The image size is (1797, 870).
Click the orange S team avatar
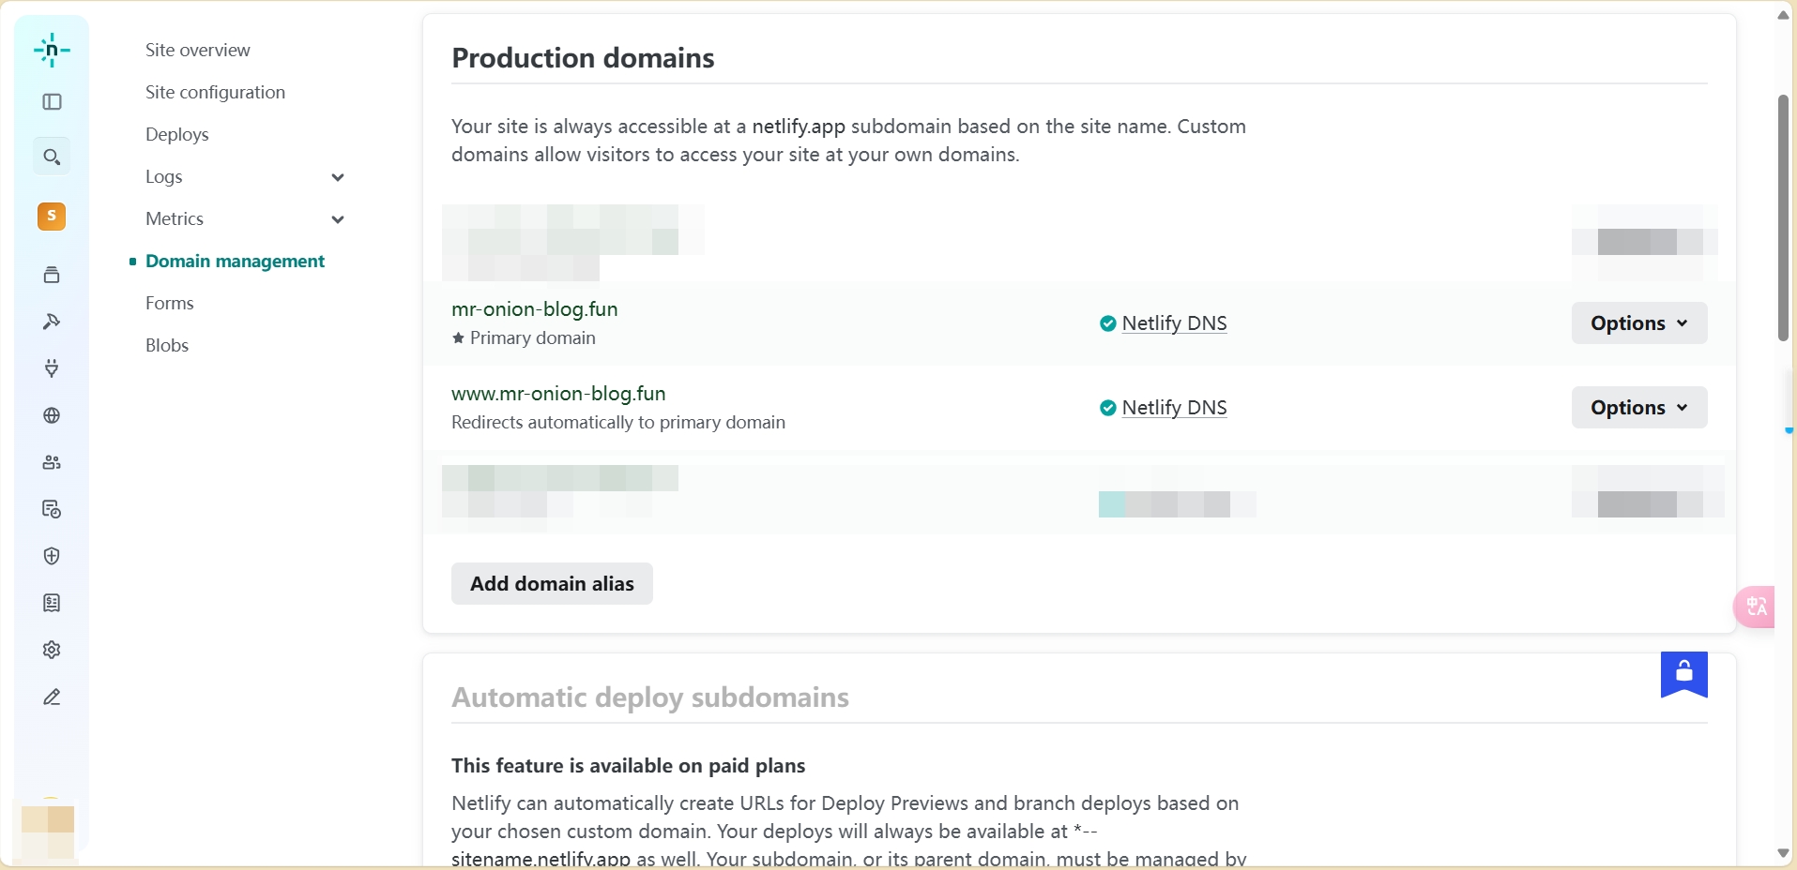(52, 217)
